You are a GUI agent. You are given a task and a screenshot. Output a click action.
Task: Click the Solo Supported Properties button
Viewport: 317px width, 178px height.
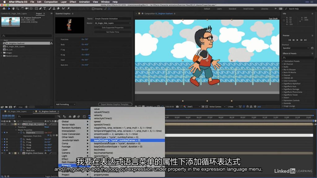click(113, 28)
